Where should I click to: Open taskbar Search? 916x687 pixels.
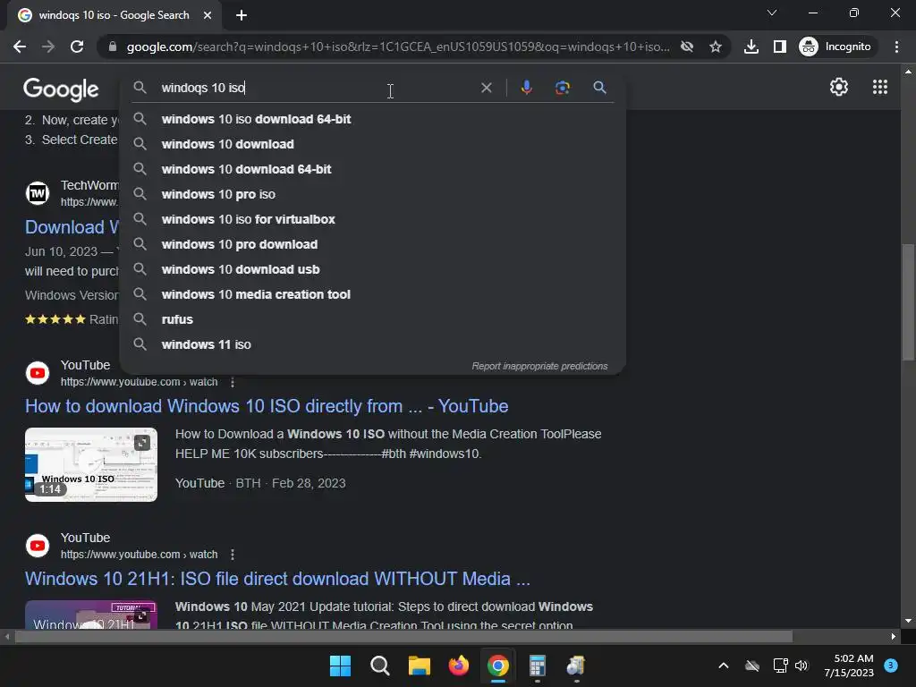pos(379,666)
